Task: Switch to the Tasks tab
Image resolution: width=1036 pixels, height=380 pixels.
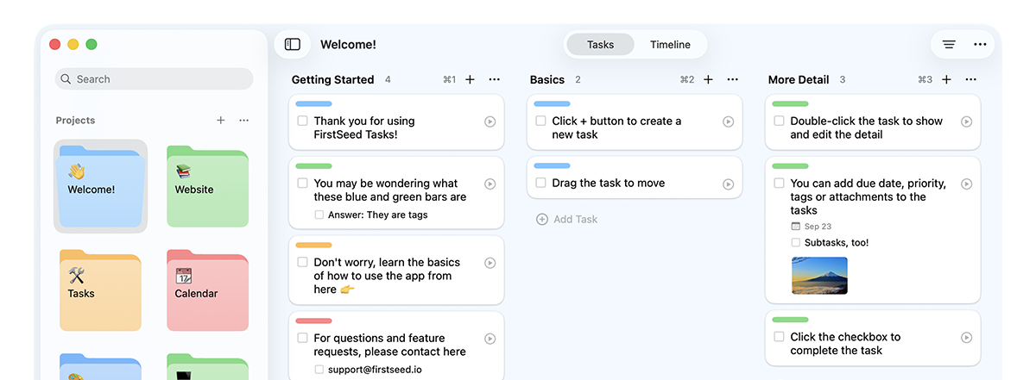Action: (601, 45)
